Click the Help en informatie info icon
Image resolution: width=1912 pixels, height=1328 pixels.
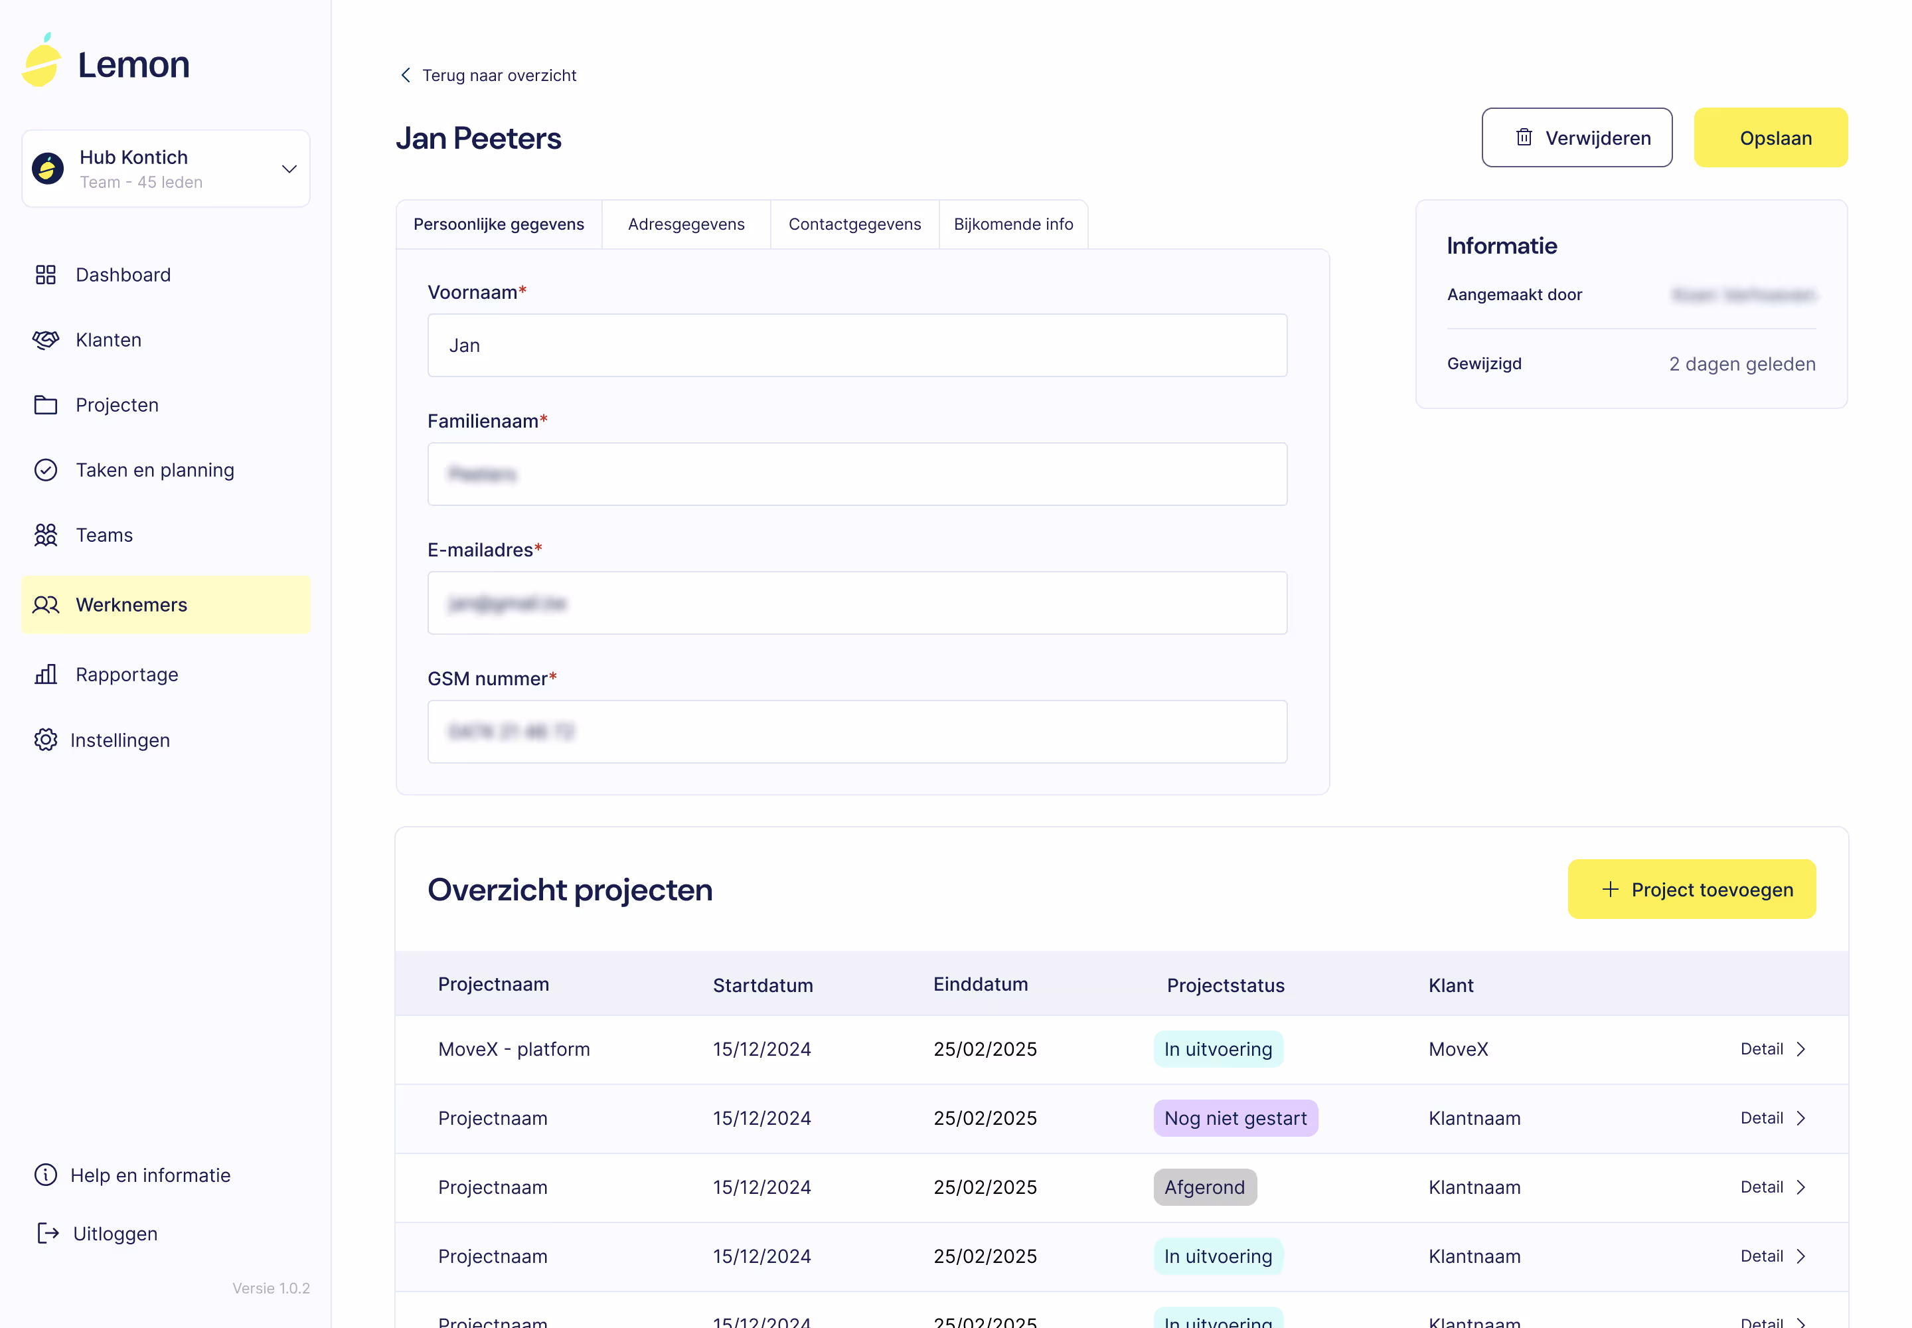pos(46,1175)
